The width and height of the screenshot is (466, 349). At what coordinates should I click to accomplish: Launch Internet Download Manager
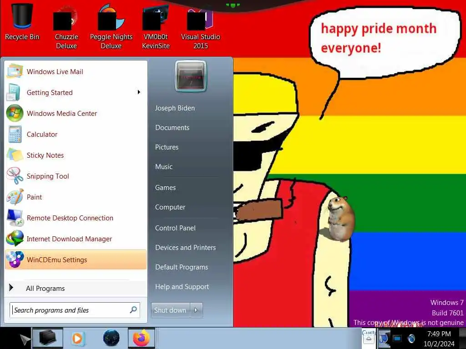76,239
